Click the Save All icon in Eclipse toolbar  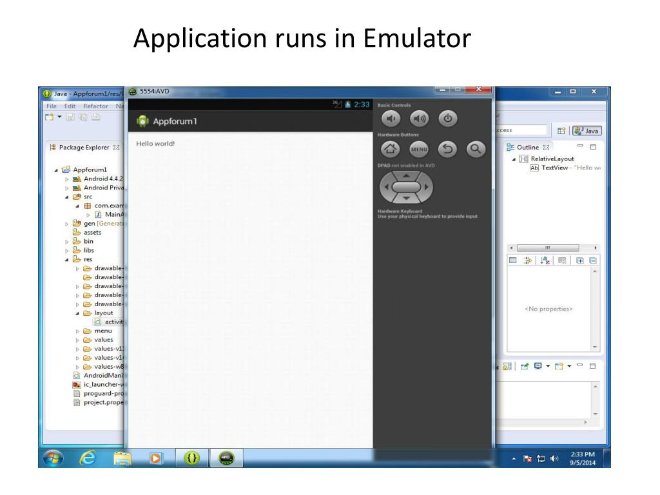point(83,117)
